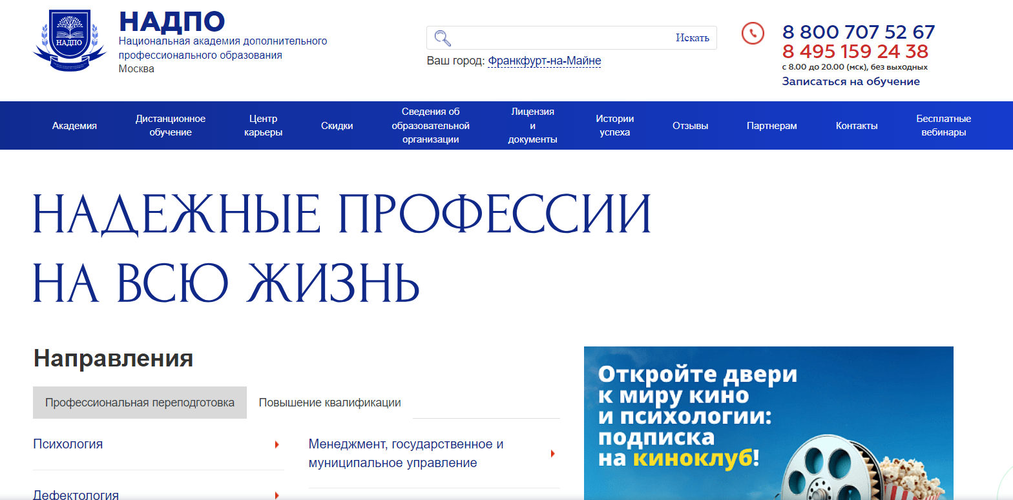Click the red phone handset icon
1013x500 pixels.
click(x=753, y=34)
